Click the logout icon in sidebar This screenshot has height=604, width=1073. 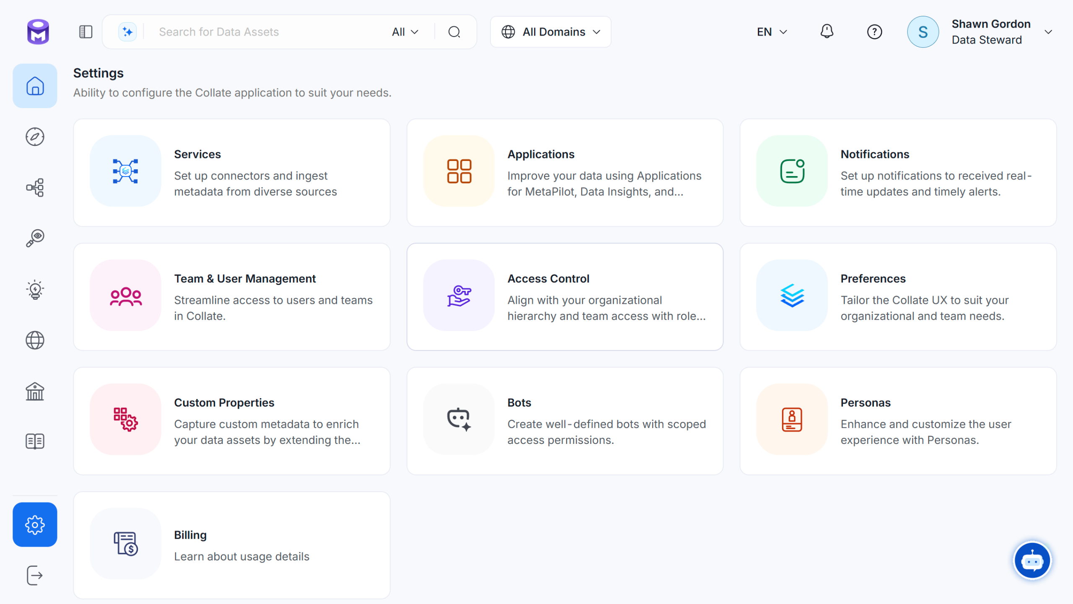(35, 575)
